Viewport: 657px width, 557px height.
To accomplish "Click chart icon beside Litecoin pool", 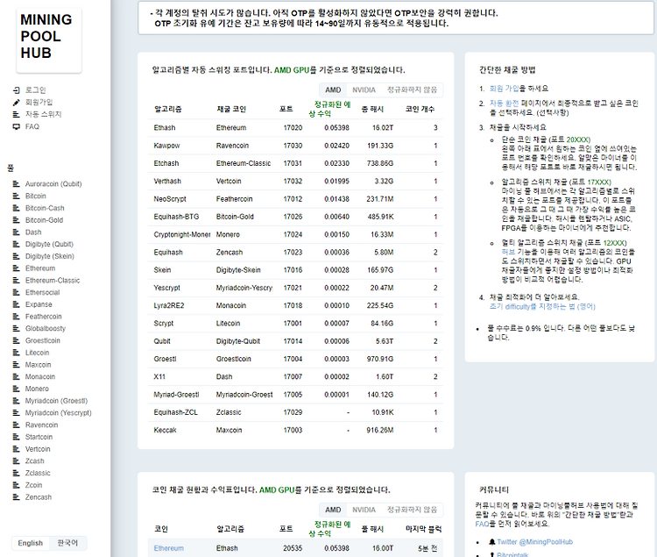I will click(x=17, y=353).
